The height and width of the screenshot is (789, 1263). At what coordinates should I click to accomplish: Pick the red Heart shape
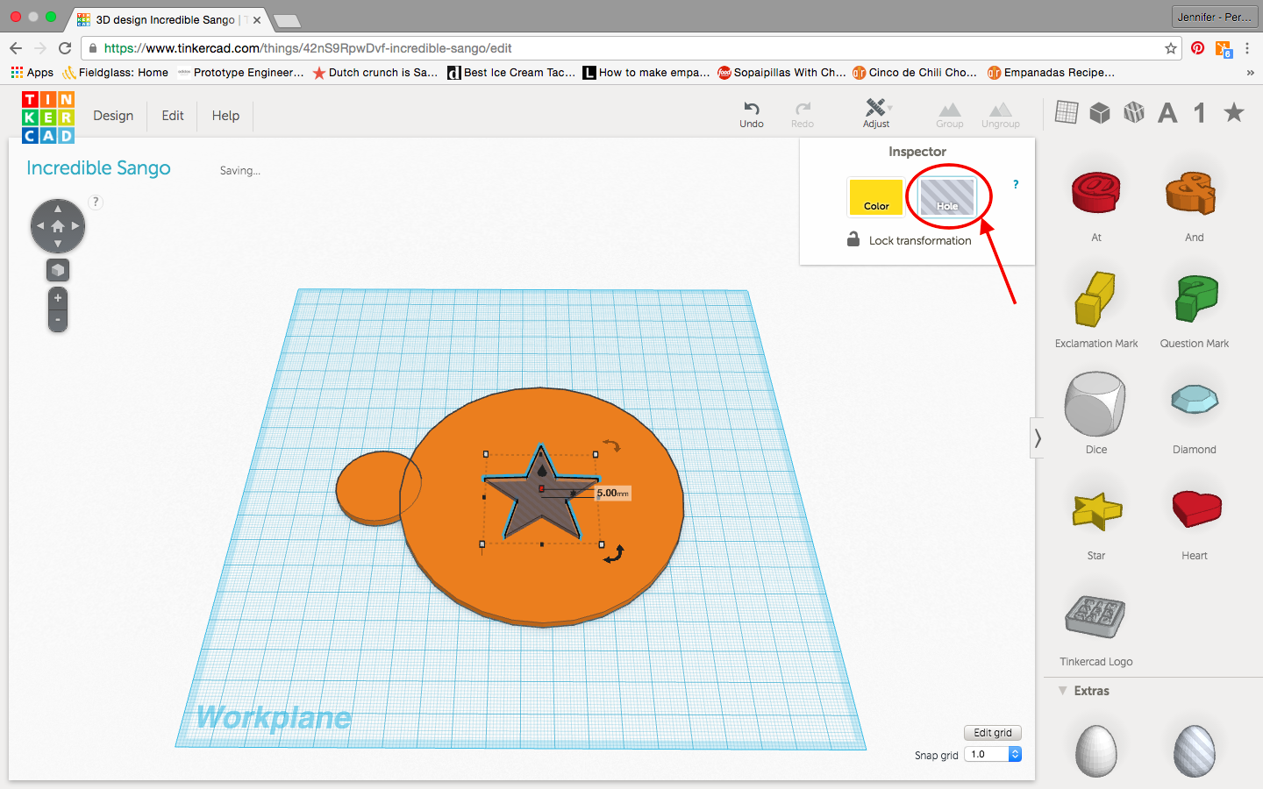1196,508
